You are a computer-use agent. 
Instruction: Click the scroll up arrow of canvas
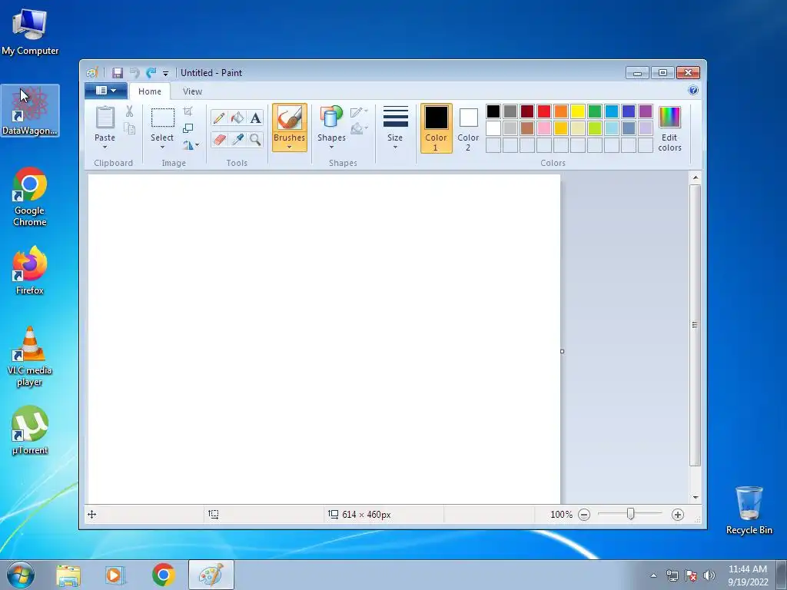coord(695,177)
